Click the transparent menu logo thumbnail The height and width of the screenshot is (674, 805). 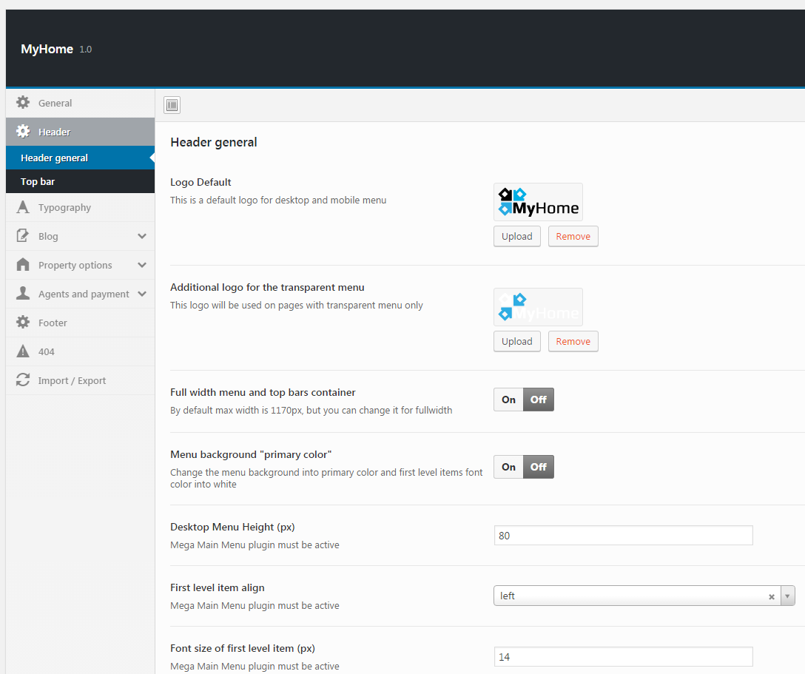point(538,307)
